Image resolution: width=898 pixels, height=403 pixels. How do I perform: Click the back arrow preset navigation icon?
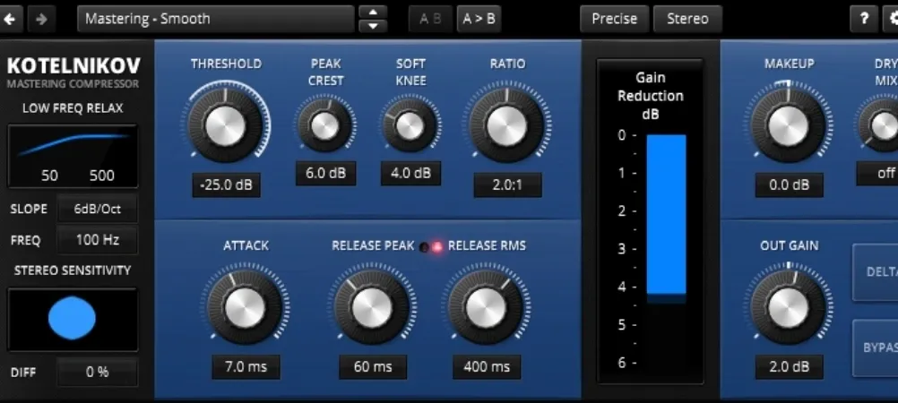(x=13, y=18)
